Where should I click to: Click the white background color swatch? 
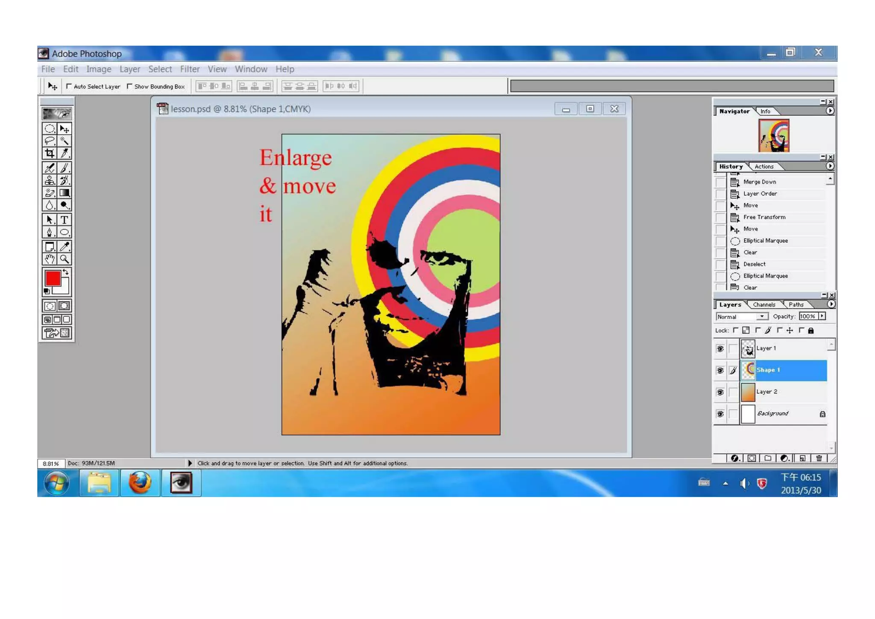point(63,289)
